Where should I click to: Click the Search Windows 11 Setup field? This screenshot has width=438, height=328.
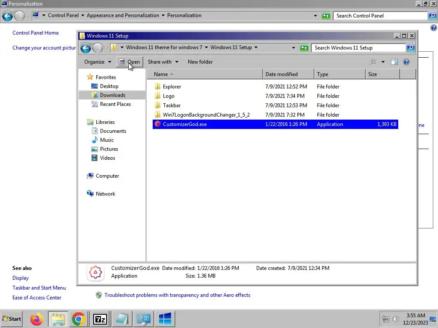359,48
